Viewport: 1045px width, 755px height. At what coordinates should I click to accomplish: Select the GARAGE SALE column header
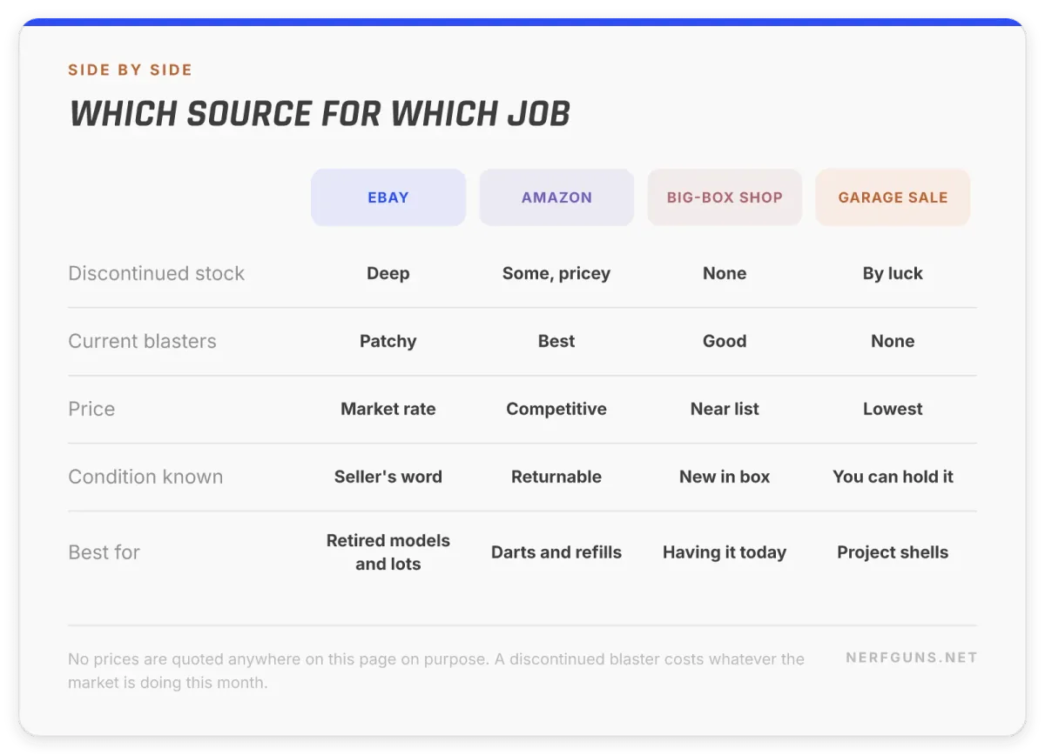click(893, 197)
